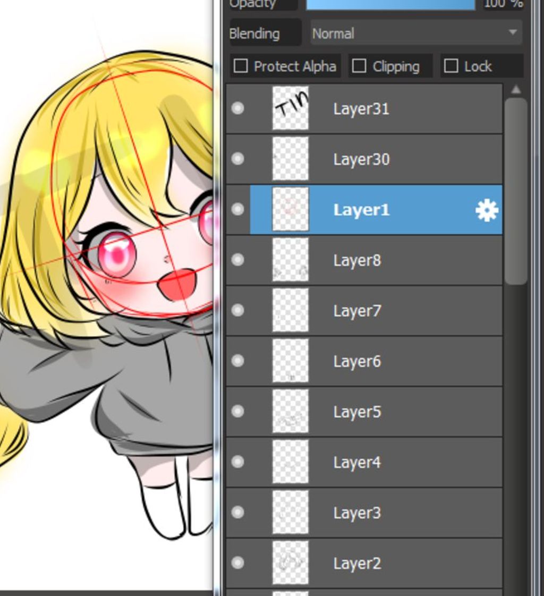Select the Layer3 name
Viewport: 544px width, 596px height.
tap(357, 513)
